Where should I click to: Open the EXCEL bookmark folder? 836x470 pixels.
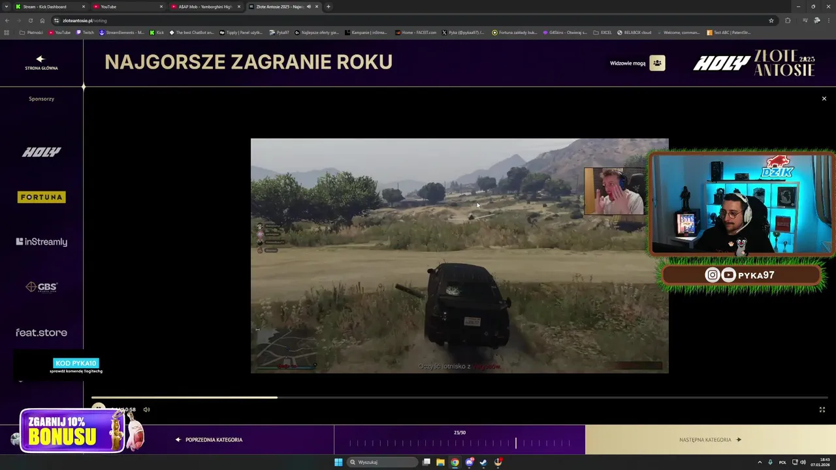[x=602, y=33]
